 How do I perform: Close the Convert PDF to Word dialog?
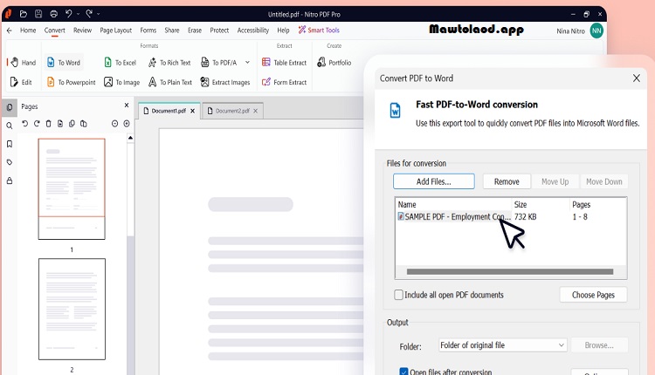pyautogui.click(x=636, y=78)
